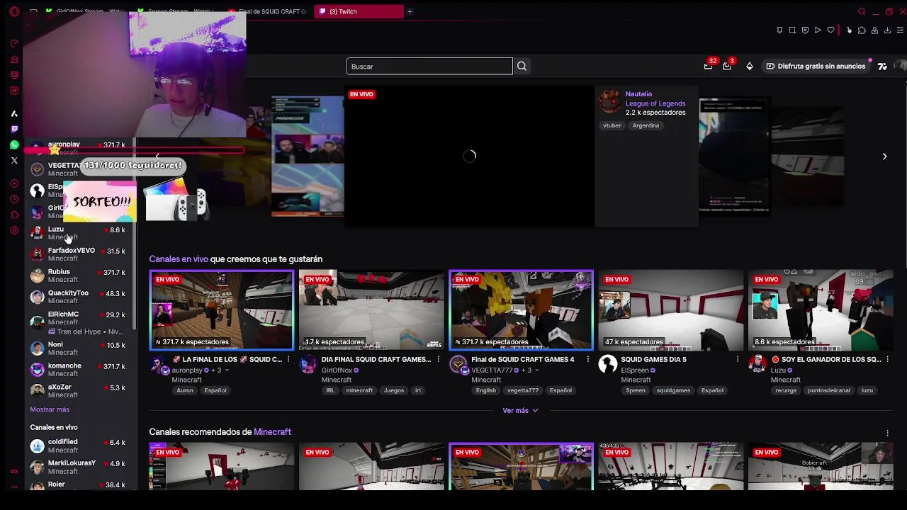The width and height of the screenshot is (907, 510).
Task: Click the vtuber tag
Action: click(612, 125)
